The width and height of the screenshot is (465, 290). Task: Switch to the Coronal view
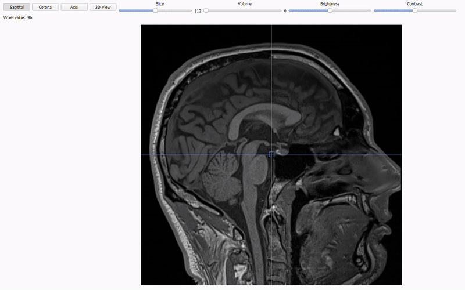click(45, 8)
